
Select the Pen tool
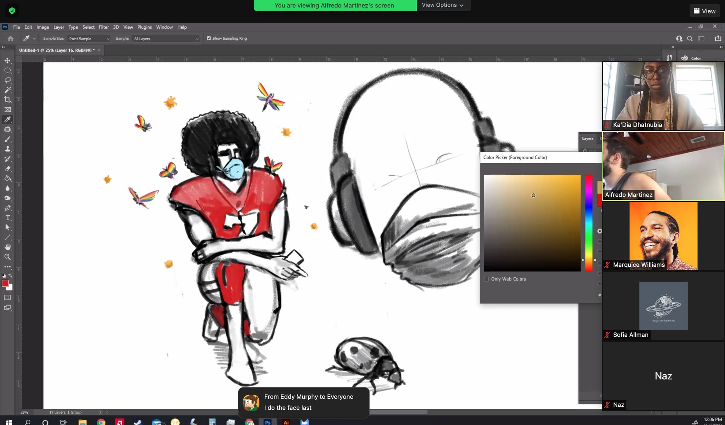(7, 208)
